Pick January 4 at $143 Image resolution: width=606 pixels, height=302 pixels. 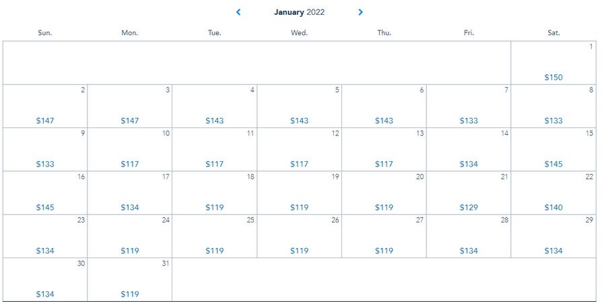click(x=215, y=107)
